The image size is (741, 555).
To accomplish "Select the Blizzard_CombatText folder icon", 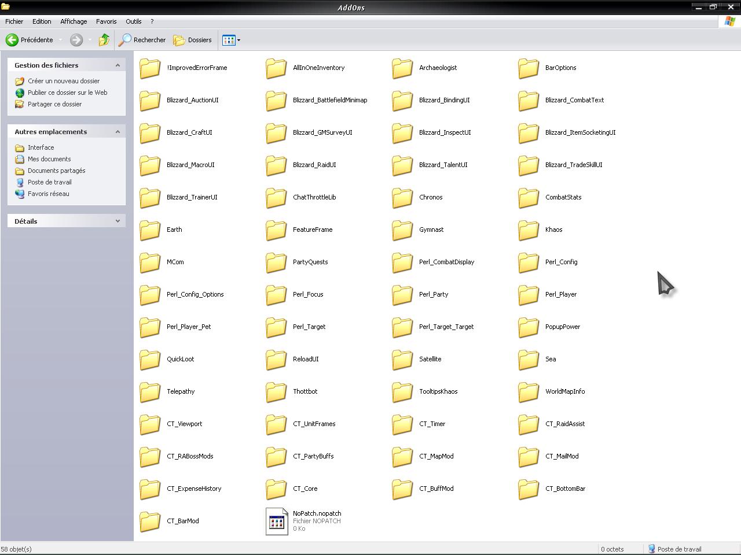I will point(529,100).
